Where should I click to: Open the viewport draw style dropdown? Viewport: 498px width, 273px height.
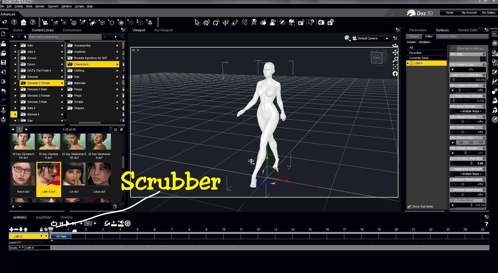pos(347,39)
